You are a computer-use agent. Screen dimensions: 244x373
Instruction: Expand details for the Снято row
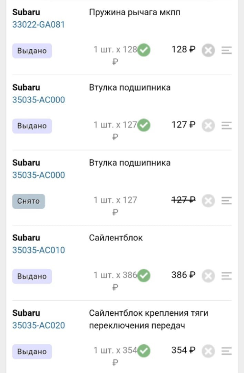[226, 201]
